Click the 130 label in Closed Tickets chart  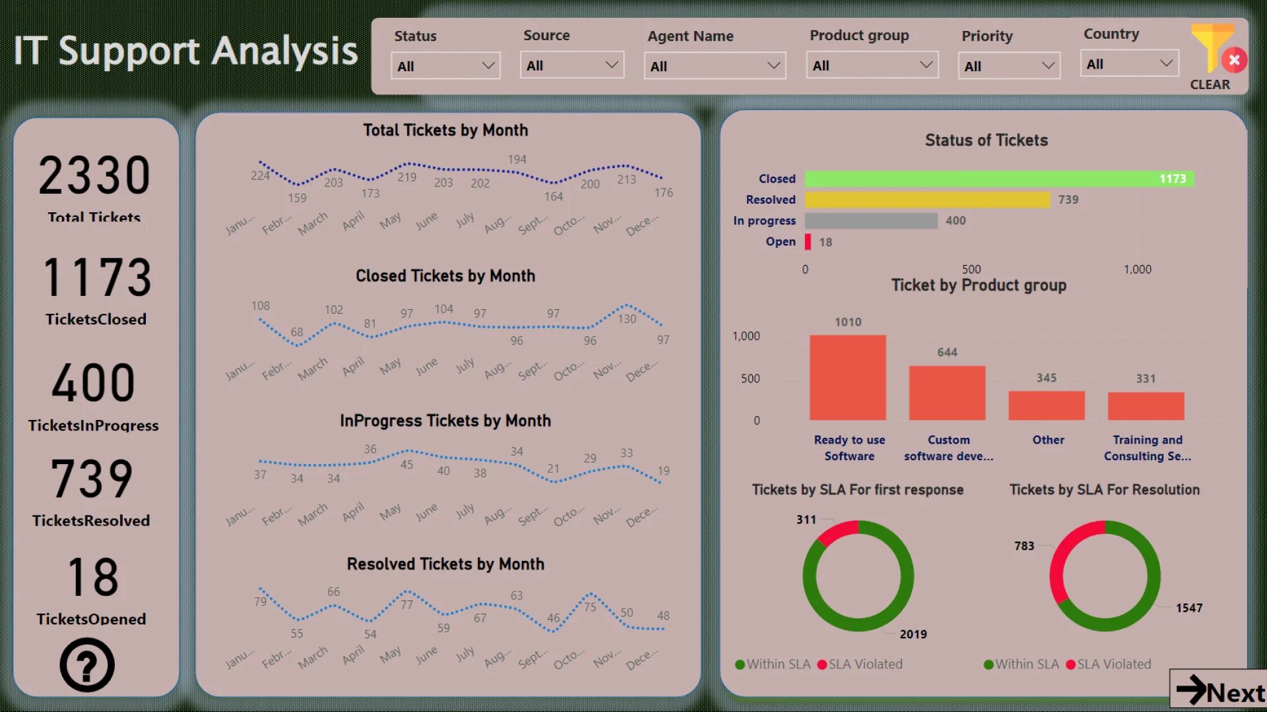coord(627,319)
